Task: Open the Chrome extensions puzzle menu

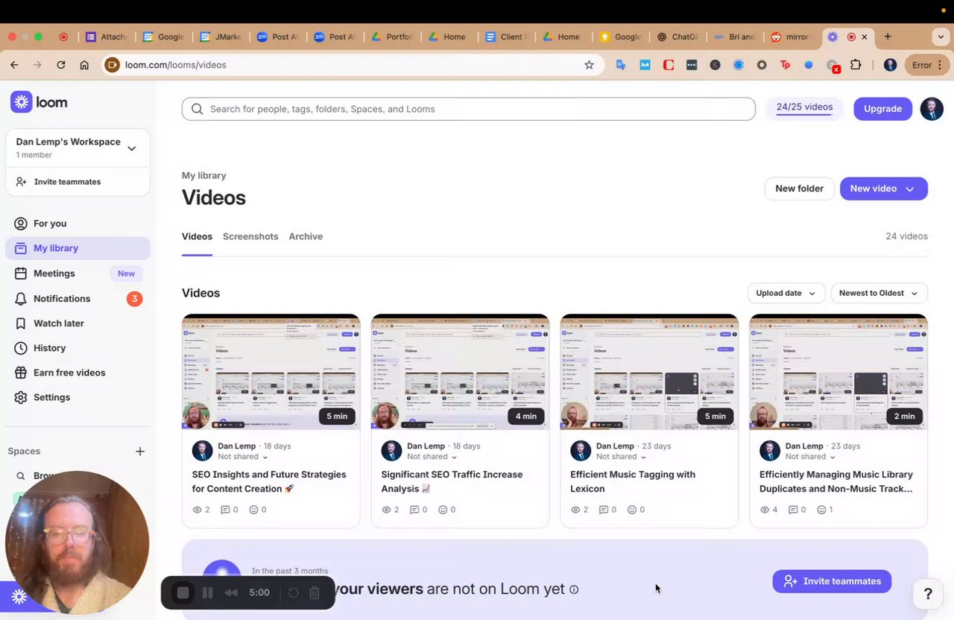Action: tap(856, 65)
